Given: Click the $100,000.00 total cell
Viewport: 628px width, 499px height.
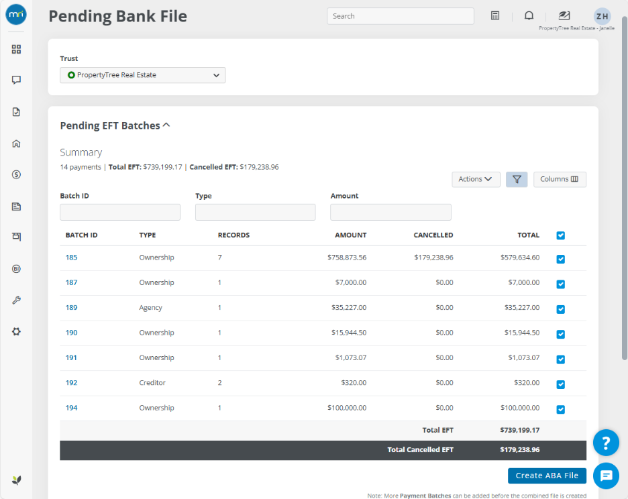Looking at the screenshot, I should coord(520,408).
